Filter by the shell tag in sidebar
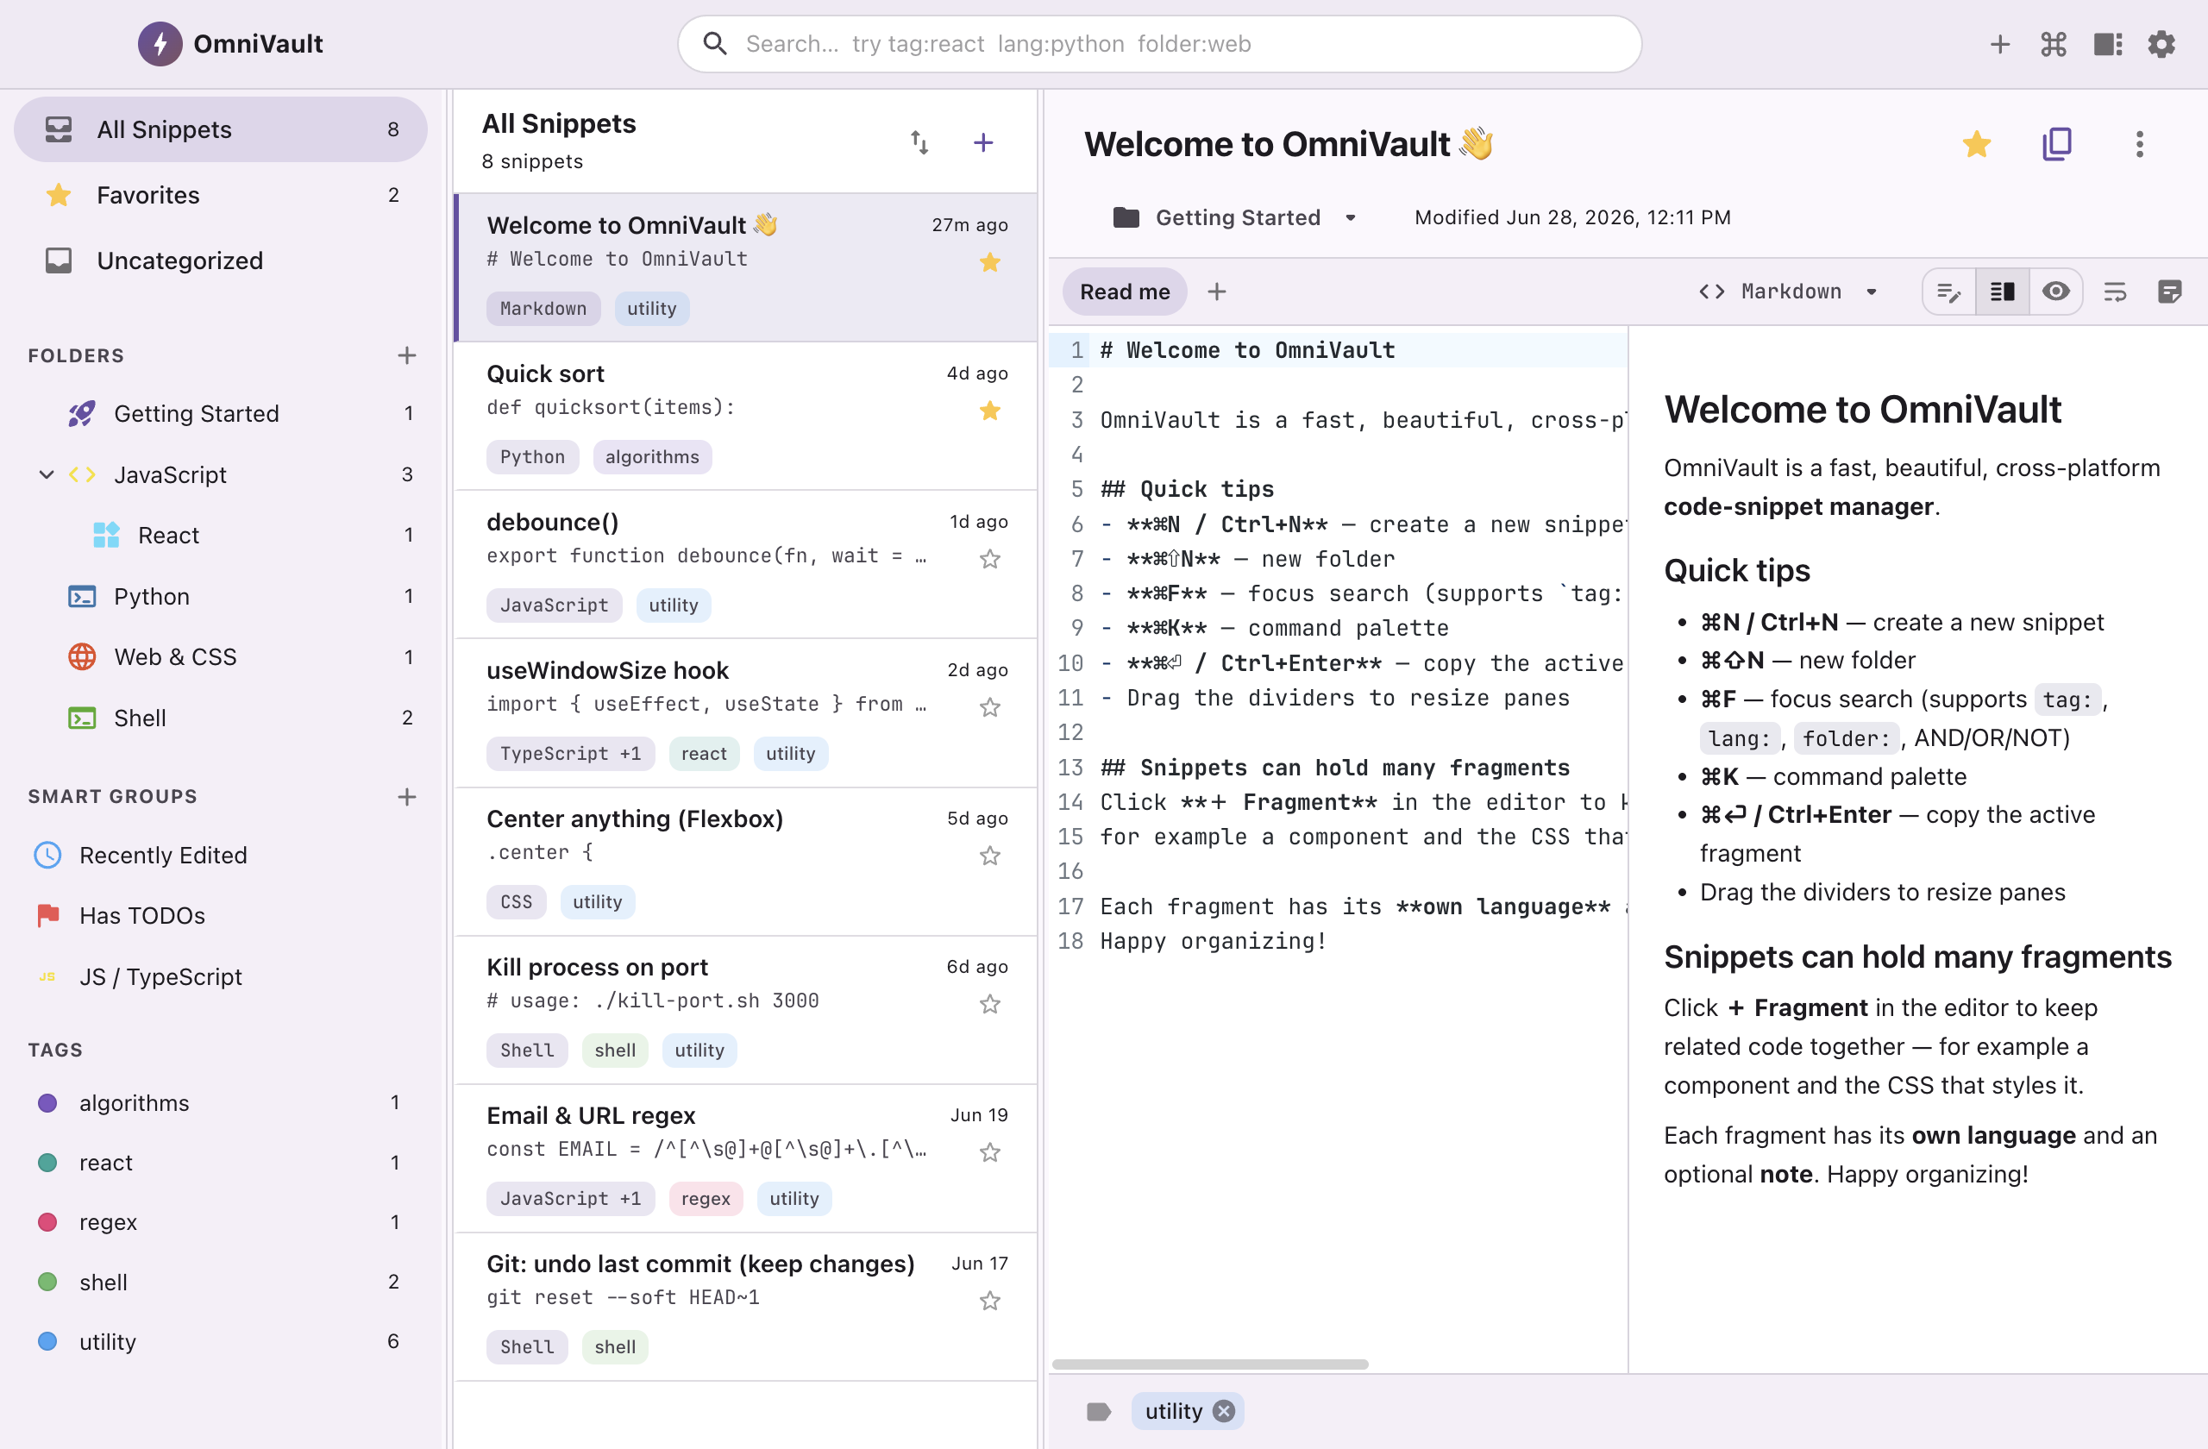The height and width of the screenshot is (1449, 2208). click(221, 1282)
